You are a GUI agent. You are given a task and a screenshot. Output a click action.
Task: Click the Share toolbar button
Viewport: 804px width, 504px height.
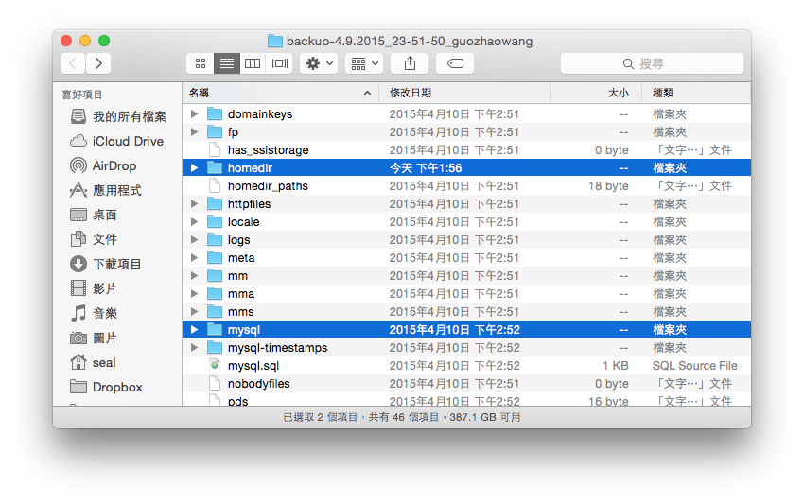(x=410, y=63)
